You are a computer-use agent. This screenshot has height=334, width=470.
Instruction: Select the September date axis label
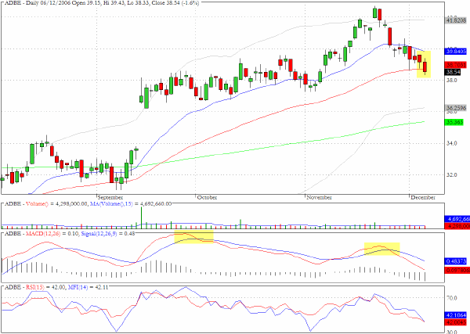pyautogui.click(x=110, y=198)
